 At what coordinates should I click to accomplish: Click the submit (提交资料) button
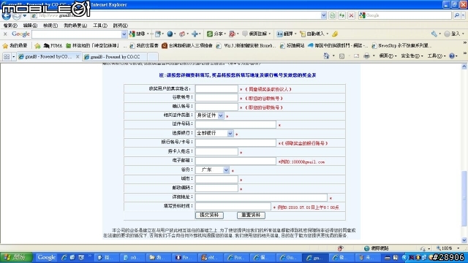click(x=209, y=215)
